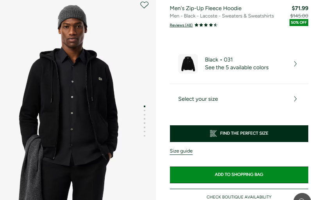Select the first active image indicator dot
The width and height of the screenshot is (311, 200).
tap(145, 106)
